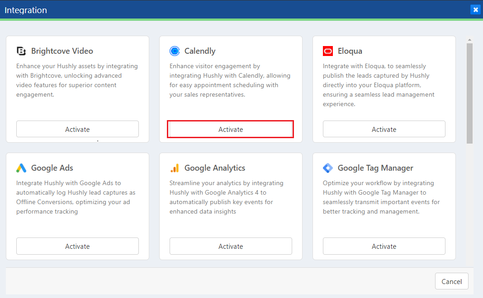
Task: Click the Calendly description text
Action: [x=230, y=80]
